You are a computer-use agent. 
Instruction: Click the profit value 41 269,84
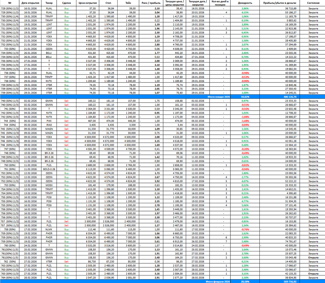click(291, 65)
